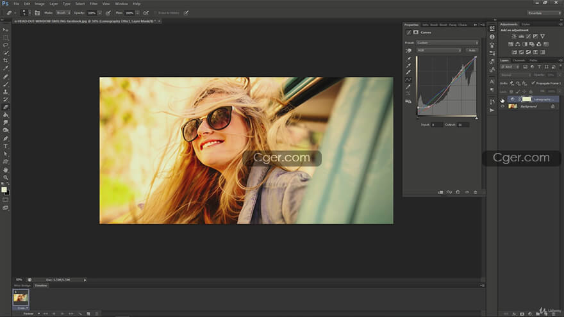Enable the Erase to History checkbox
Screen dimensions: 564x317
pos(156,13)
